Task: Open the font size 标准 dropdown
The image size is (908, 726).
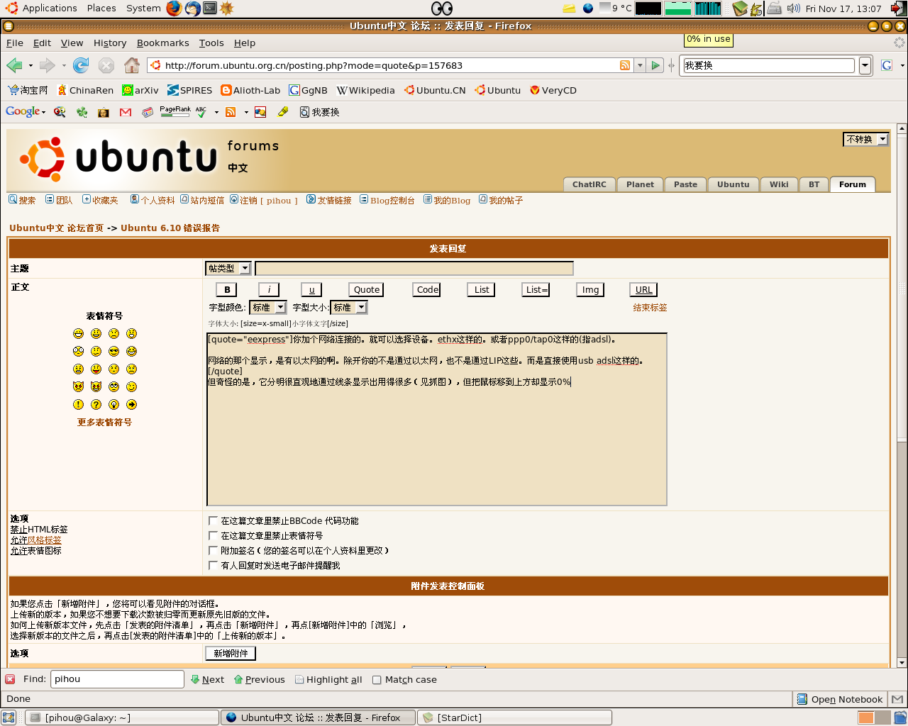Action: (348, 307)
